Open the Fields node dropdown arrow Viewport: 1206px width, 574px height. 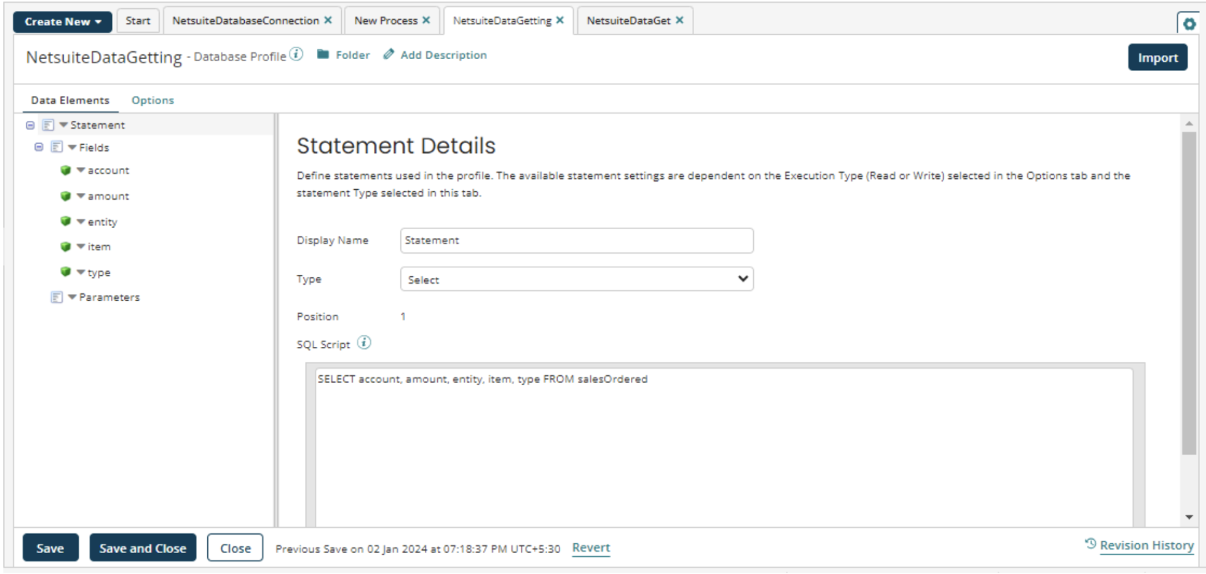coord(72,147)
